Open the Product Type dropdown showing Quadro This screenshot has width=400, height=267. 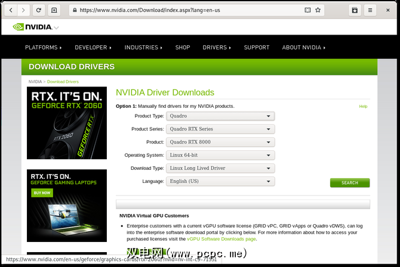(x=220, y=116)
